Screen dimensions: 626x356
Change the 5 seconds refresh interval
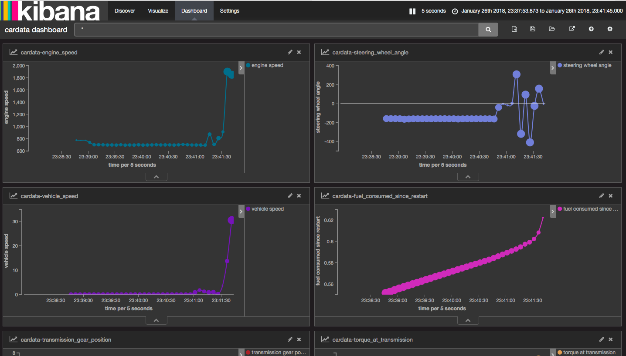[x=433, y=11]
